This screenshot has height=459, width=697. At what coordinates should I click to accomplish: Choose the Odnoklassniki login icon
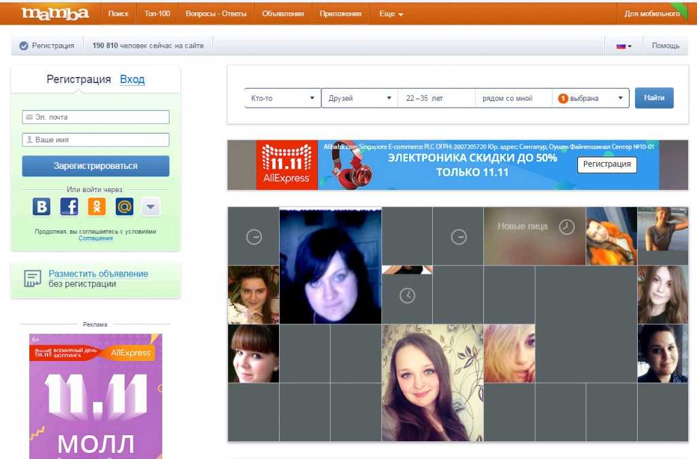97,207
